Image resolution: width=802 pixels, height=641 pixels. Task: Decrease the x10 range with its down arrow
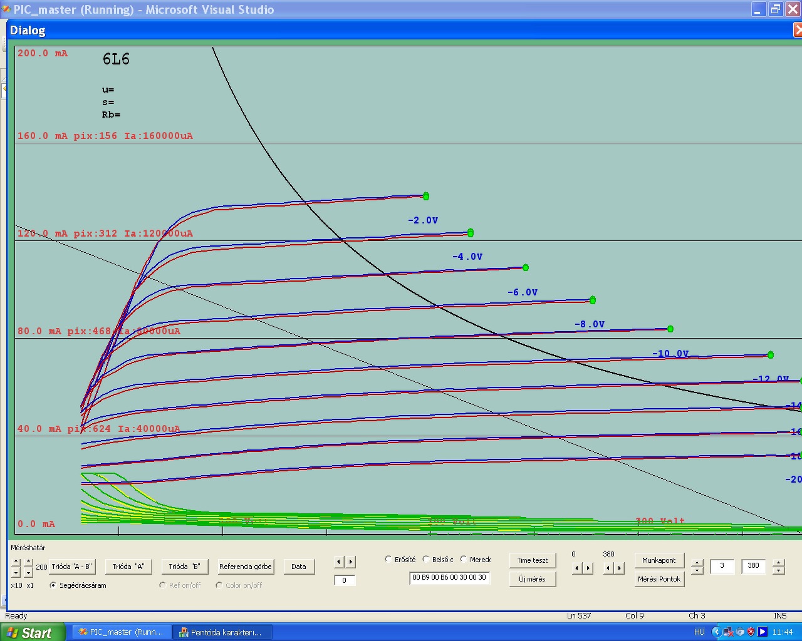pyautogui.click(x=16, y=572)
